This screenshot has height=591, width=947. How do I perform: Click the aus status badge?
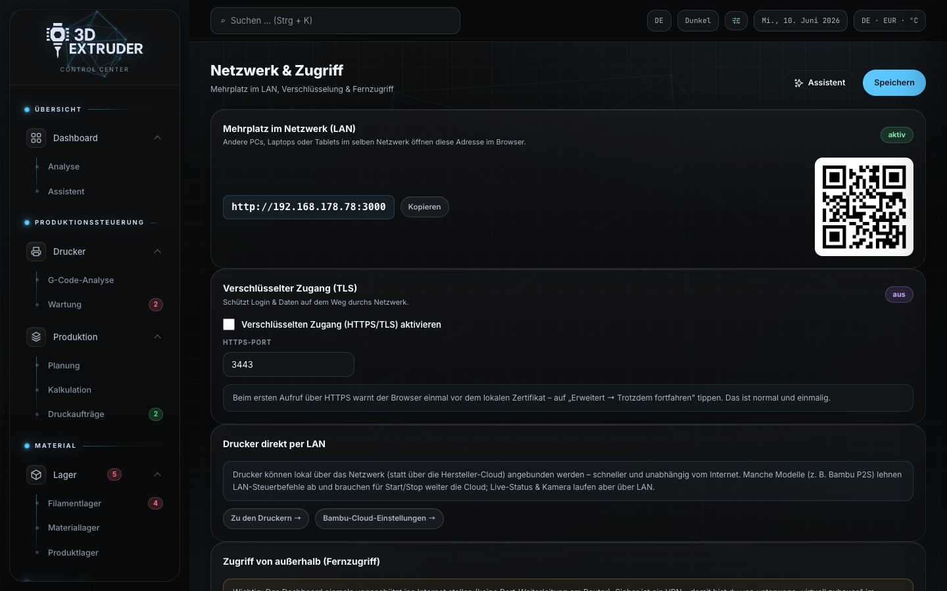point(899,294)
